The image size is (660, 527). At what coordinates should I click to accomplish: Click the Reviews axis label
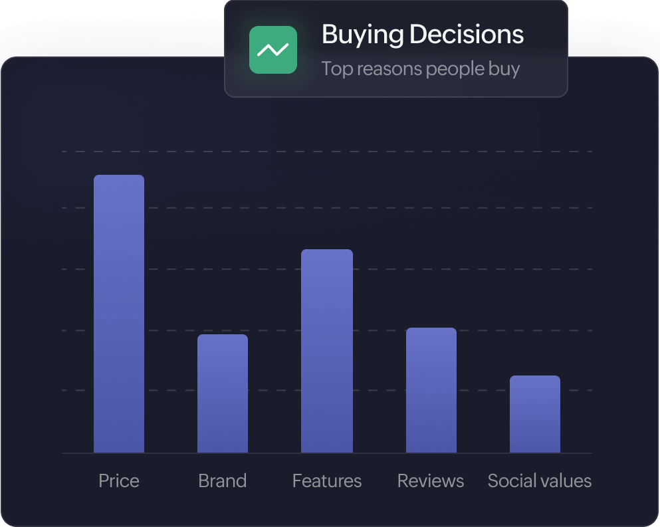coord(431,480)
